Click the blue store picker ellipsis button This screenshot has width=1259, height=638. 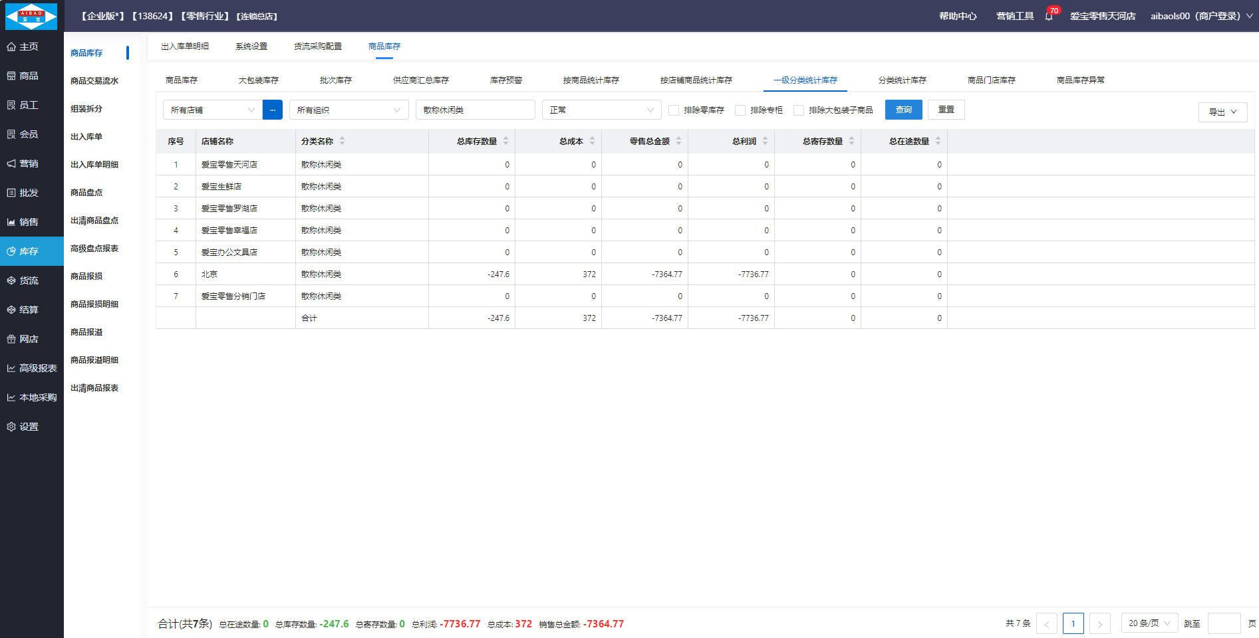[273, 110]
